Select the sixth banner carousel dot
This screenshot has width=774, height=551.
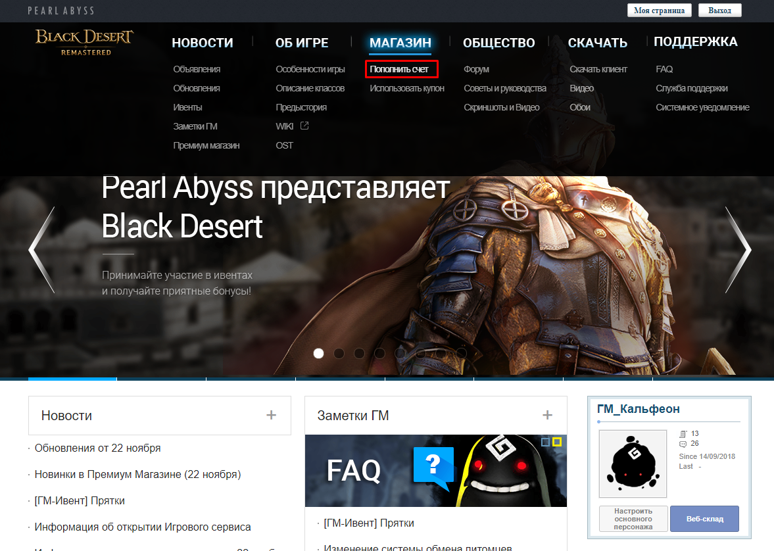coord(421,354)
